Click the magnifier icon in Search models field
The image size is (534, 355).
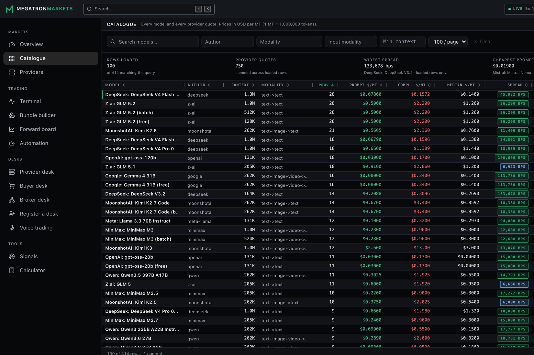coord(113,42)
